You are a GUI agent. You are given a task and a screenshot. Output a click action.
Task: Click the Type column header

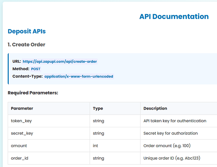pyautogui.click(x=98, y=108)
